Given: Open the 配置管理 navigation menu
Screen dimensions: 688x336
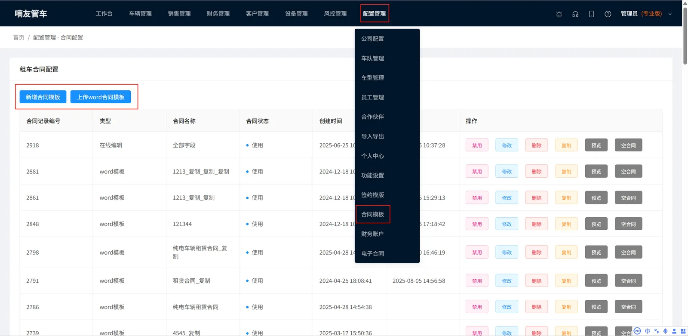Looking at the screenshot, I should pos(375,13).
